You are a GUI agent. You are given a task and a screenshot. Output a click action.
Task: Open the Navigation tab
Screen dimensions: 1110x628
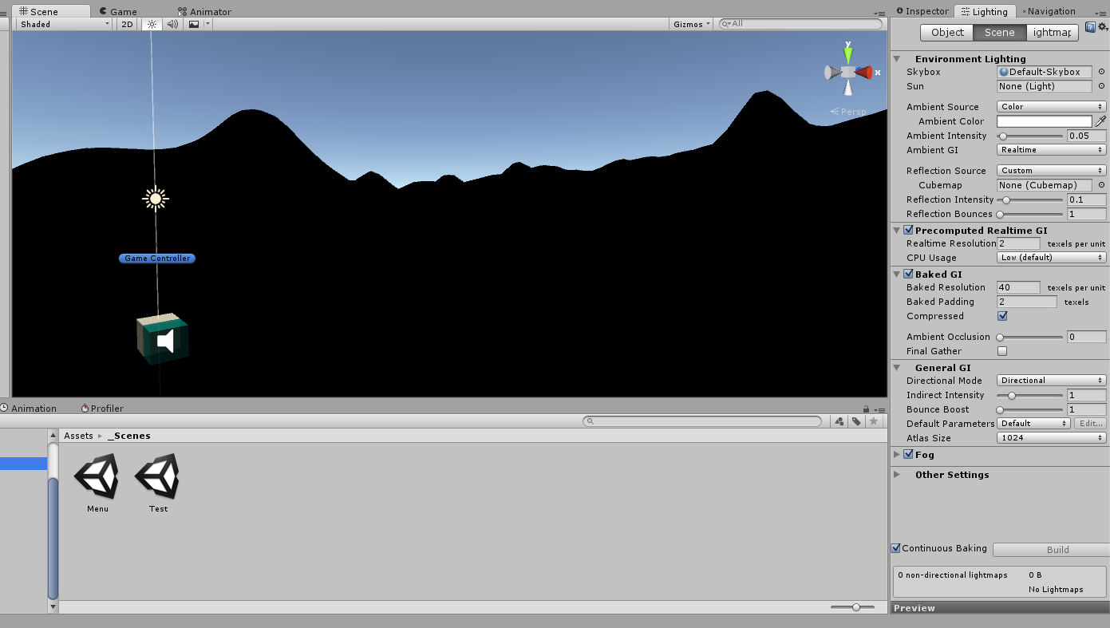click(x=1050, y=10)
